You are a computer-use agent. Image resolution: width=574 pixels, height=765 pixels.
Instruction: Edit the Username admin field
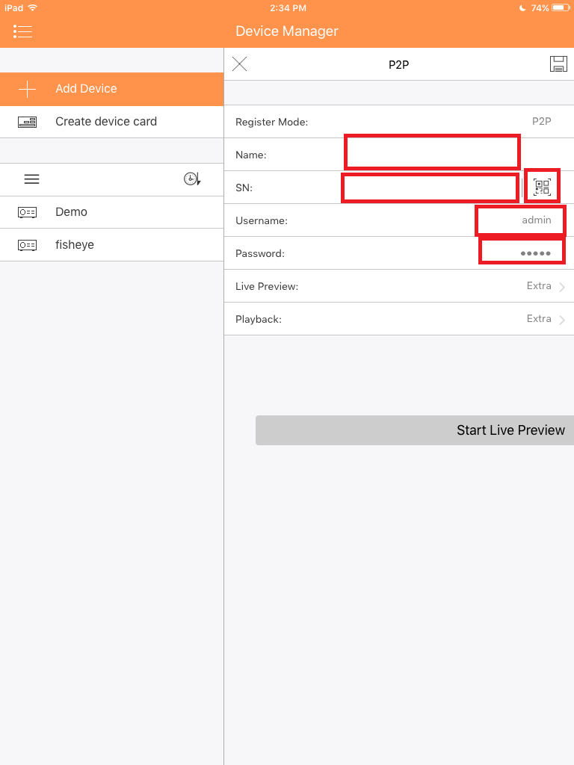520,220
